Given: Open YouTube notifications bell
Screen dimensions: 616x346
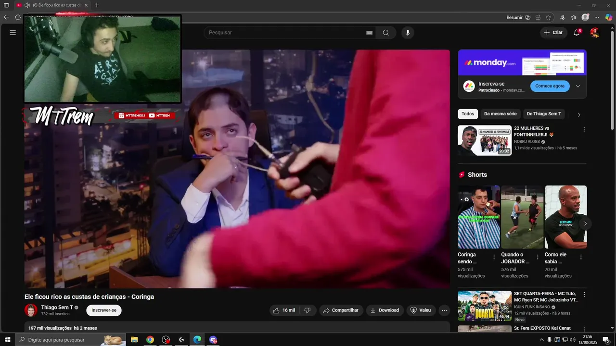Looking at the screenshot, I should [577, 33].
